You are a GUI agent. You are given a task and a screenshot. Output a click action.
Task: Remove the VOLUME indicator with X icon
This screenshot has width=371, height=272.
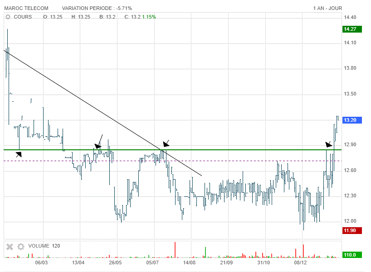[x=10, y=247]
